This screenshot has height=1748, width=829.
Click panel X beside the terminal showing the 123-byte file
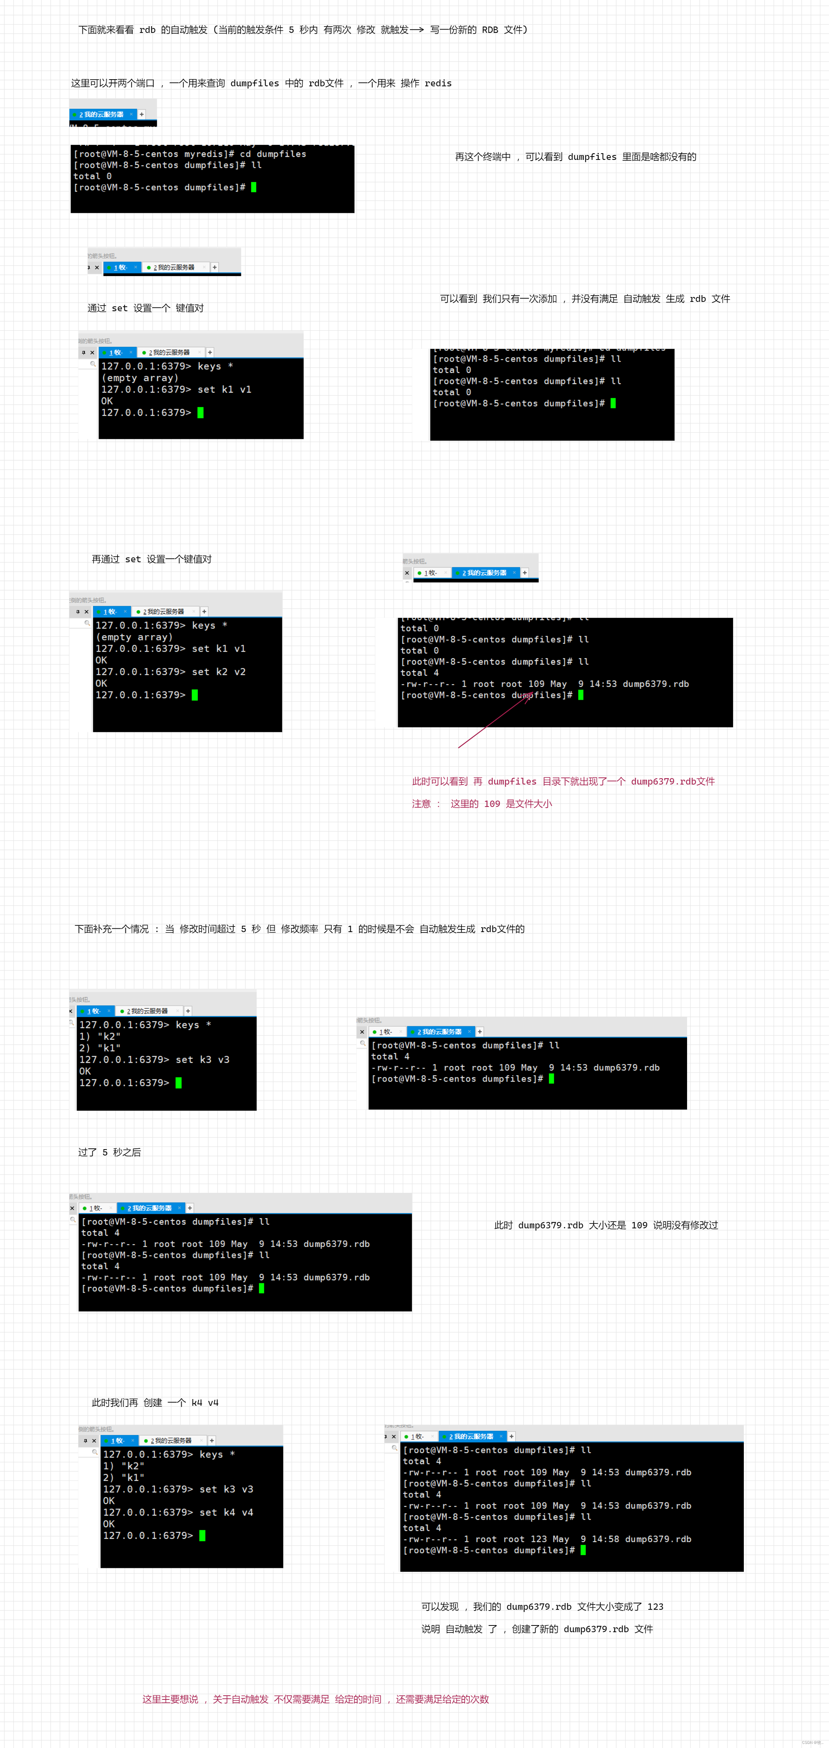(x=394, y=1436)
